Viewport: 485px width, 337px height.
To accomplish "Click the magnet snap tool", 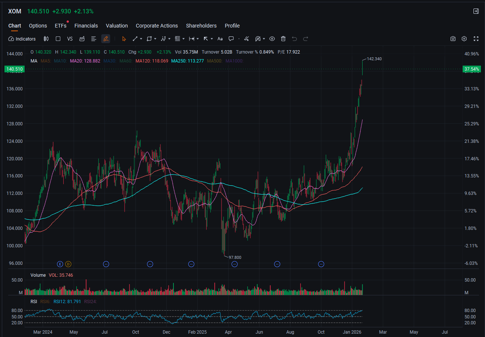I will pyautogui.click(x=258, y=39).
